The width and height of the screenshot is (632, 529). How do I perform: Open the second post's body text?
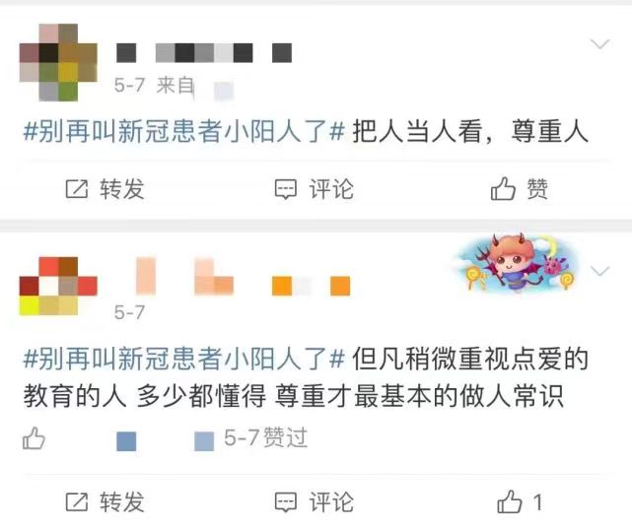click(307, 377)
